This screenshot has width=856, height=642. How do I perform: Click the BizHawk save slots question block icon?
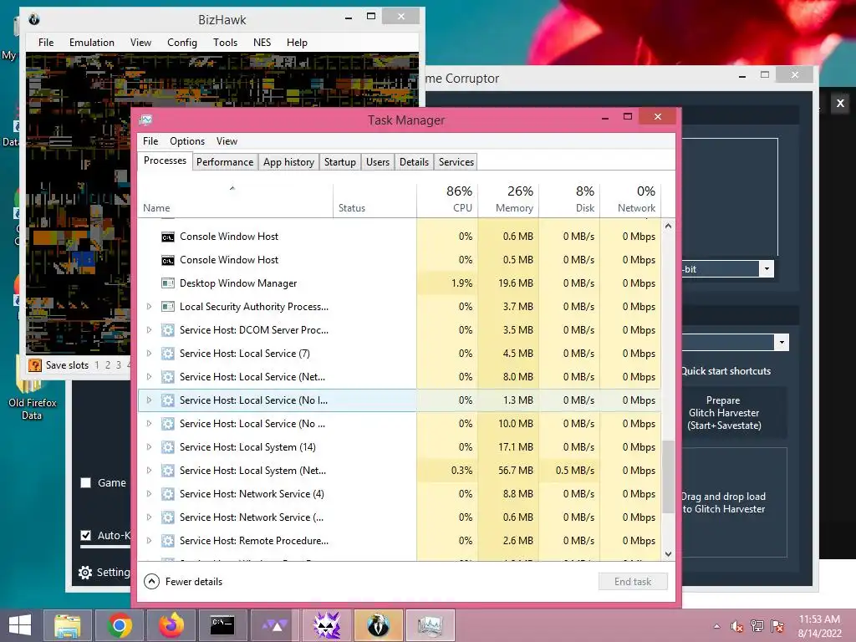34,365
